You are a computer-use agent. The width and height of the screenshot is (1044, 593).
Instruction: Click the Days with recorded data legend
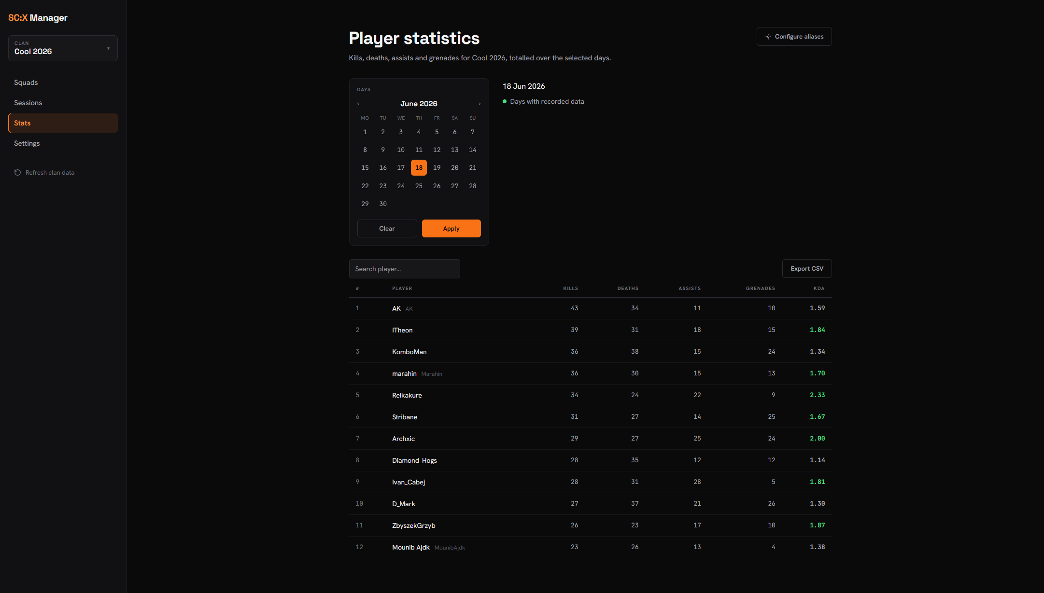point(543,102)
